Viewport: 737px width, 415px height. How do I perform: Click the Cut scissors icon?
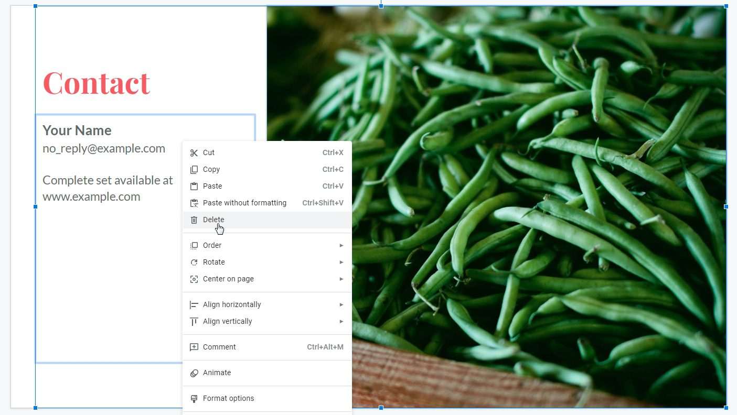coord(194,153)
